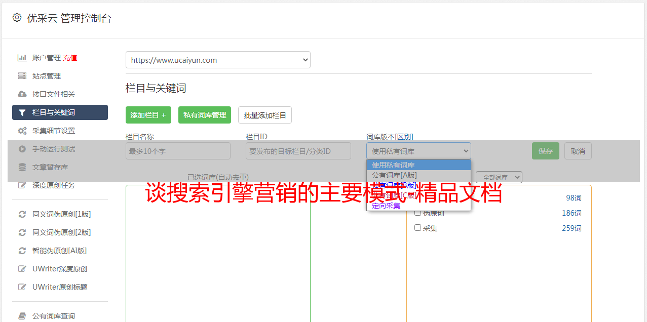Screen dimensions: 647x322
Task: Tick the 伪原创 checkbox
Action: [x=418, y=213]
